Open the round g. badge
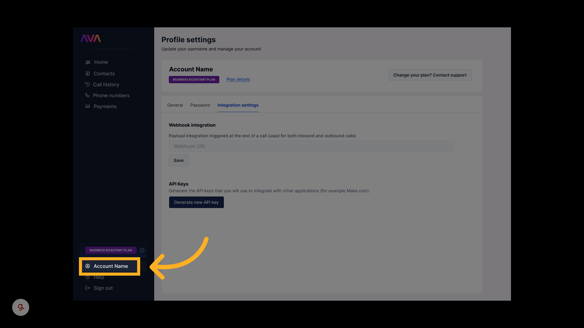The height and width of the screenshot is (328, 584). point(21,307)
